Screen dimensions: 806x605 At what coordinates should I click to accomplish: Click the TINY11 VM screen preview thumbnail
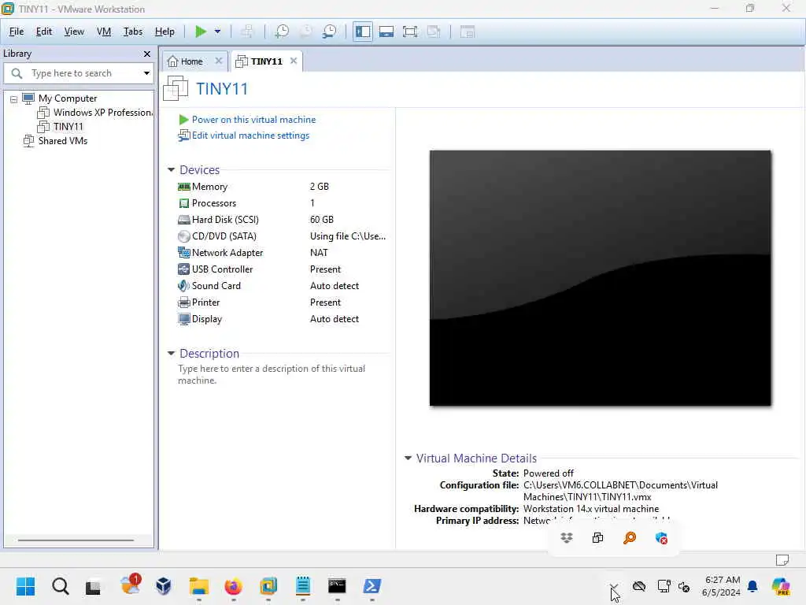pyautogui.click(x=600, y=278)
